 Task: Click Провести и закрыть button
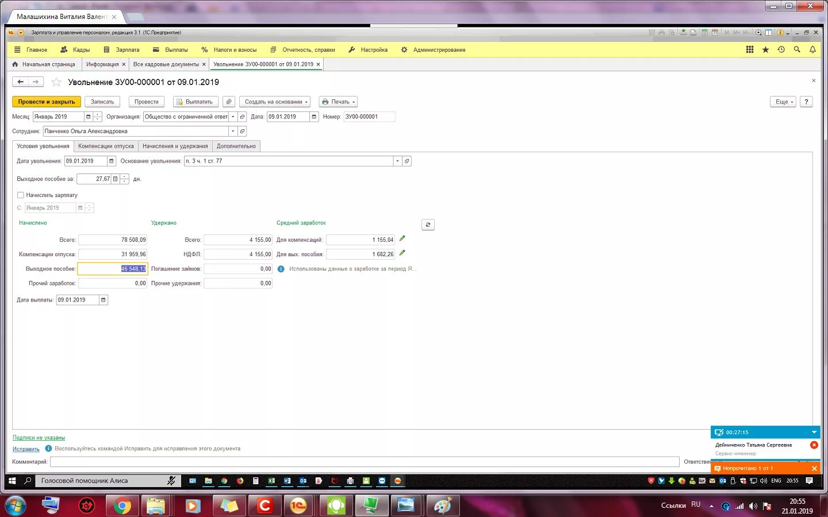(x=47, y=102)
